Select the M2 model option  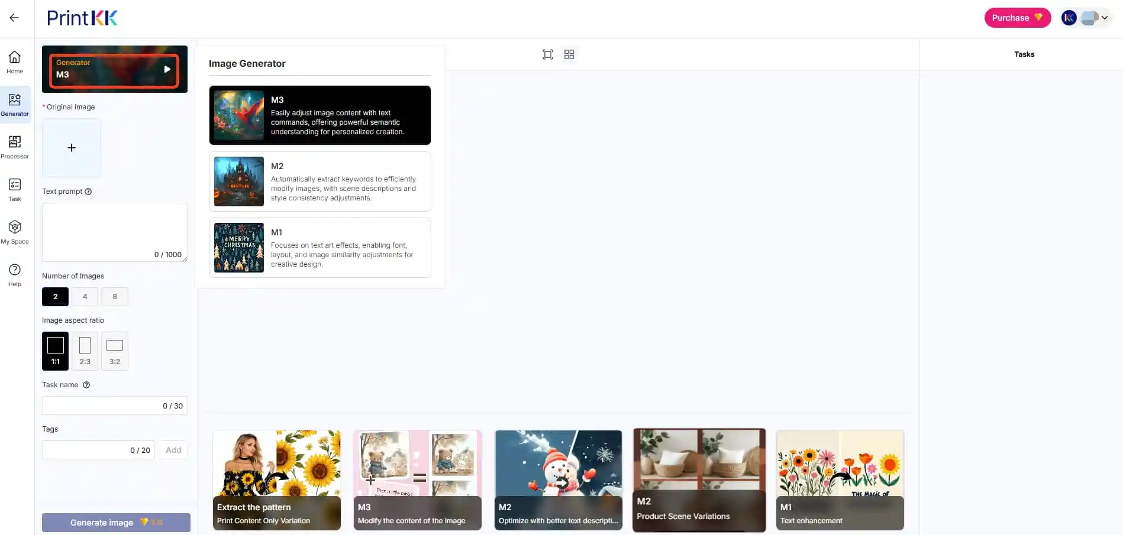point(320,181)
